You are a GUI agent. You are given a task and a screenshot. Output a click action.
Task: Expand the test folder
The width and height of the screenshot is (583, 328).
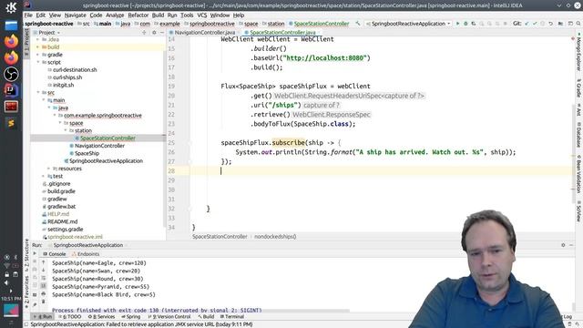[x=43, y=176]
